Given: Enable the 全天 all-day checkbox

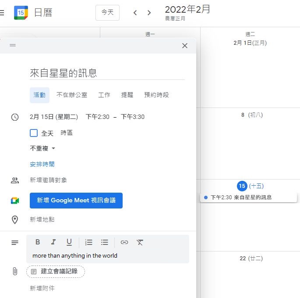Looking at the screenshot, I should pyautogui.click(x=34, y=133).
